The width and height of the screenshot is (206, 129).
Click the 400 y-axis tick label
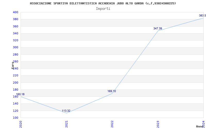[x=15, y=12]
